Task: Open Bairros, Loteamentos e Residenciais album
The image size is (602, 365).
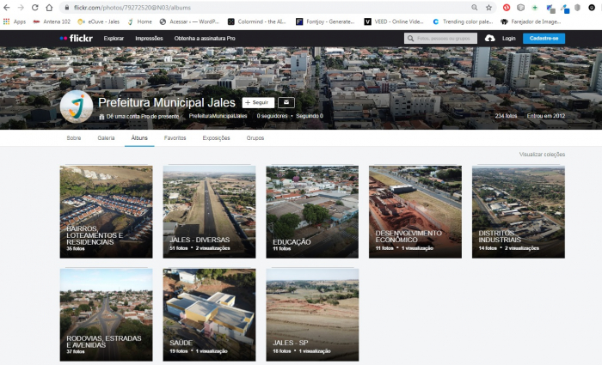Action: [106, 212]
